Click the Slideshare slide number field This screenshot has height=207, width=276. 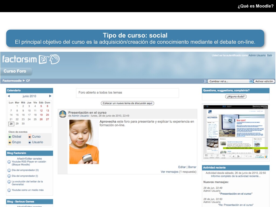coord(246,156)
